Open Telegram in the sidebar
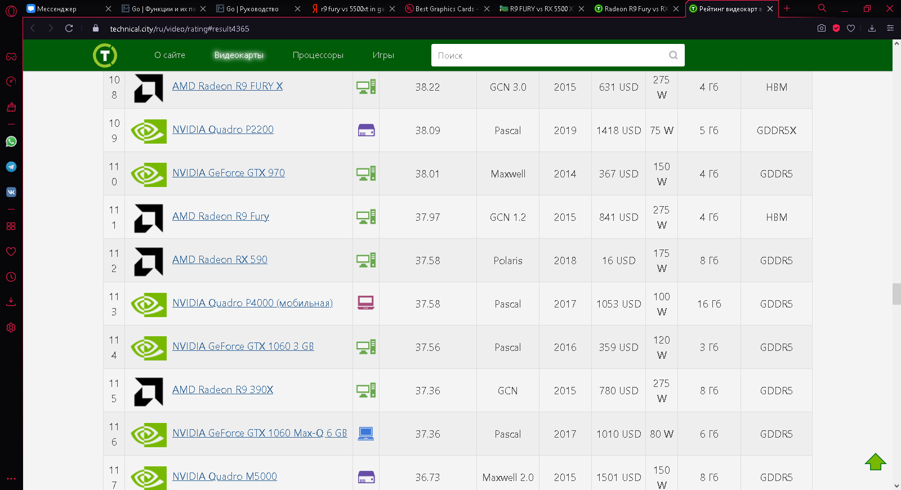Viewport: 901px width, 490px height. (x=11, y=167)
